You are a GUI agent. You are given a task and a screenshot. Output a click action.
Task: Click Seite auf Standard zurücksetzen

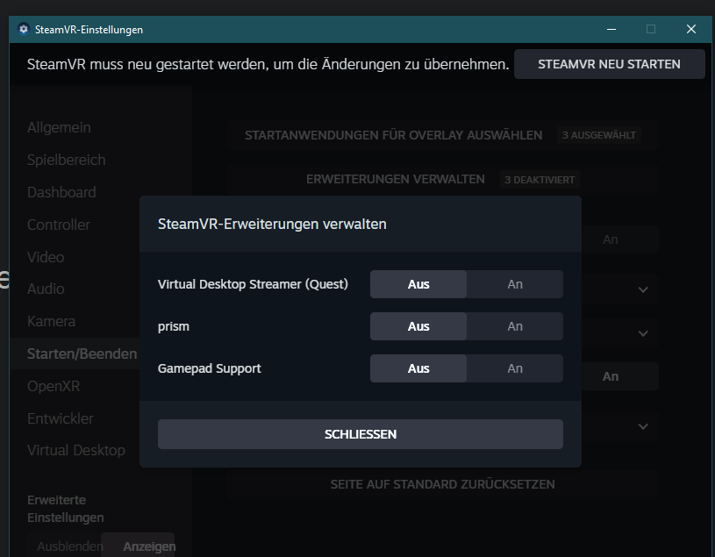pyautogui.click(x=443, y=484)
